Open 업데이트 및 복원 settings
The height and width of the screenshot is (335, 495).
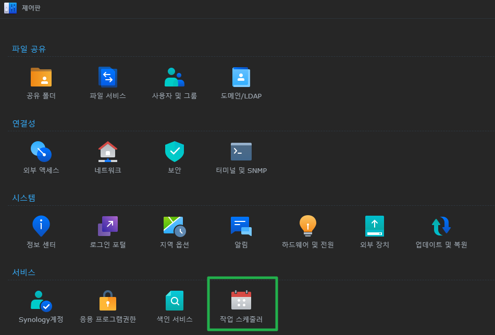[x=441, y=226]
